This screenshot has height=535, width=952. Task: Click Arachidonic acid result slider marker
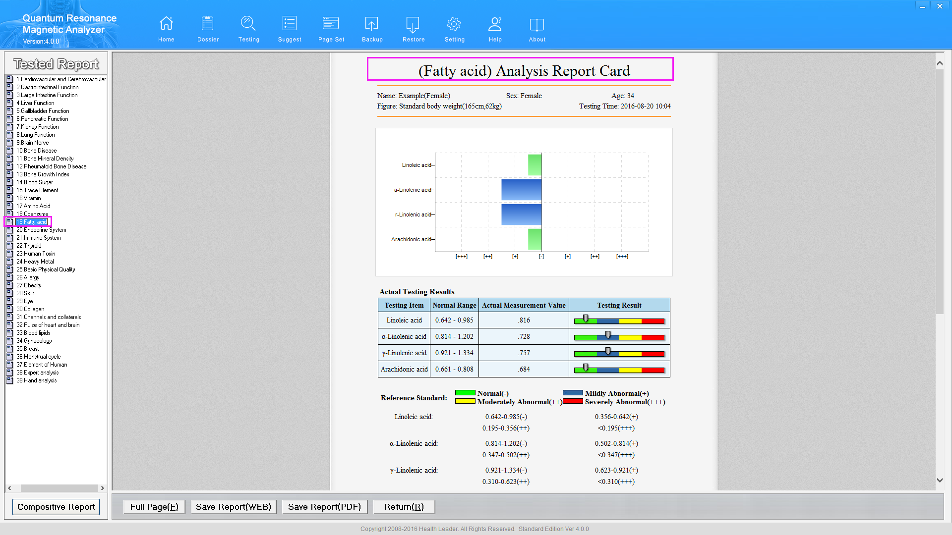(586, 368)
